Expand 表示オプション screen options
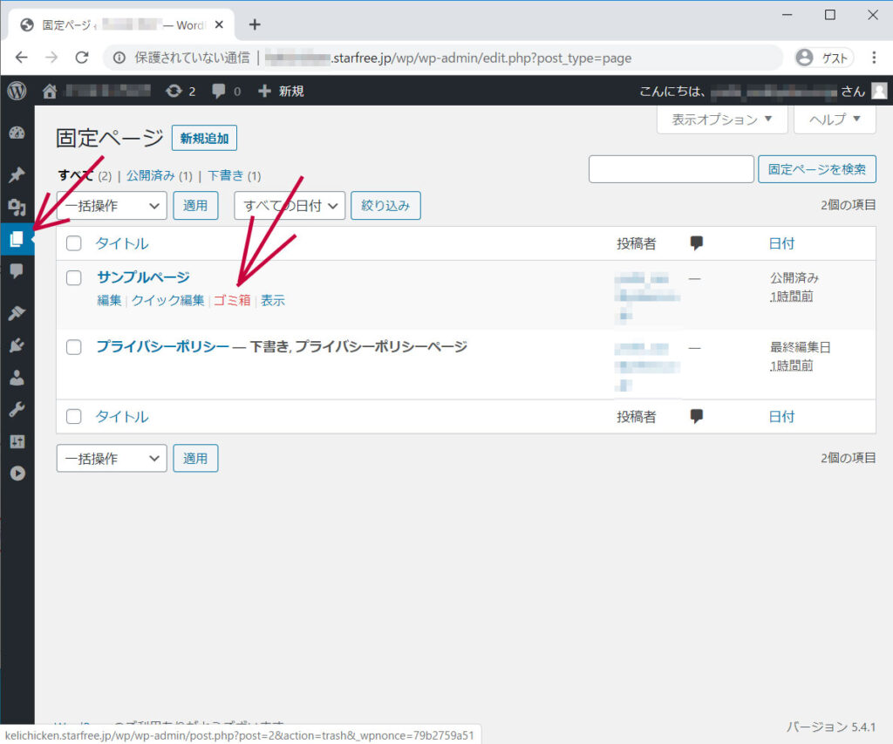Screen dimensions: 893x744 pyautogui.click(x=721, y=119)
